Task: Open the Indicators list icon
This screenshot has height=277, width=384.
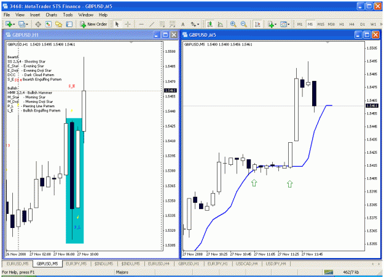Action: click(x=271, y=24)
